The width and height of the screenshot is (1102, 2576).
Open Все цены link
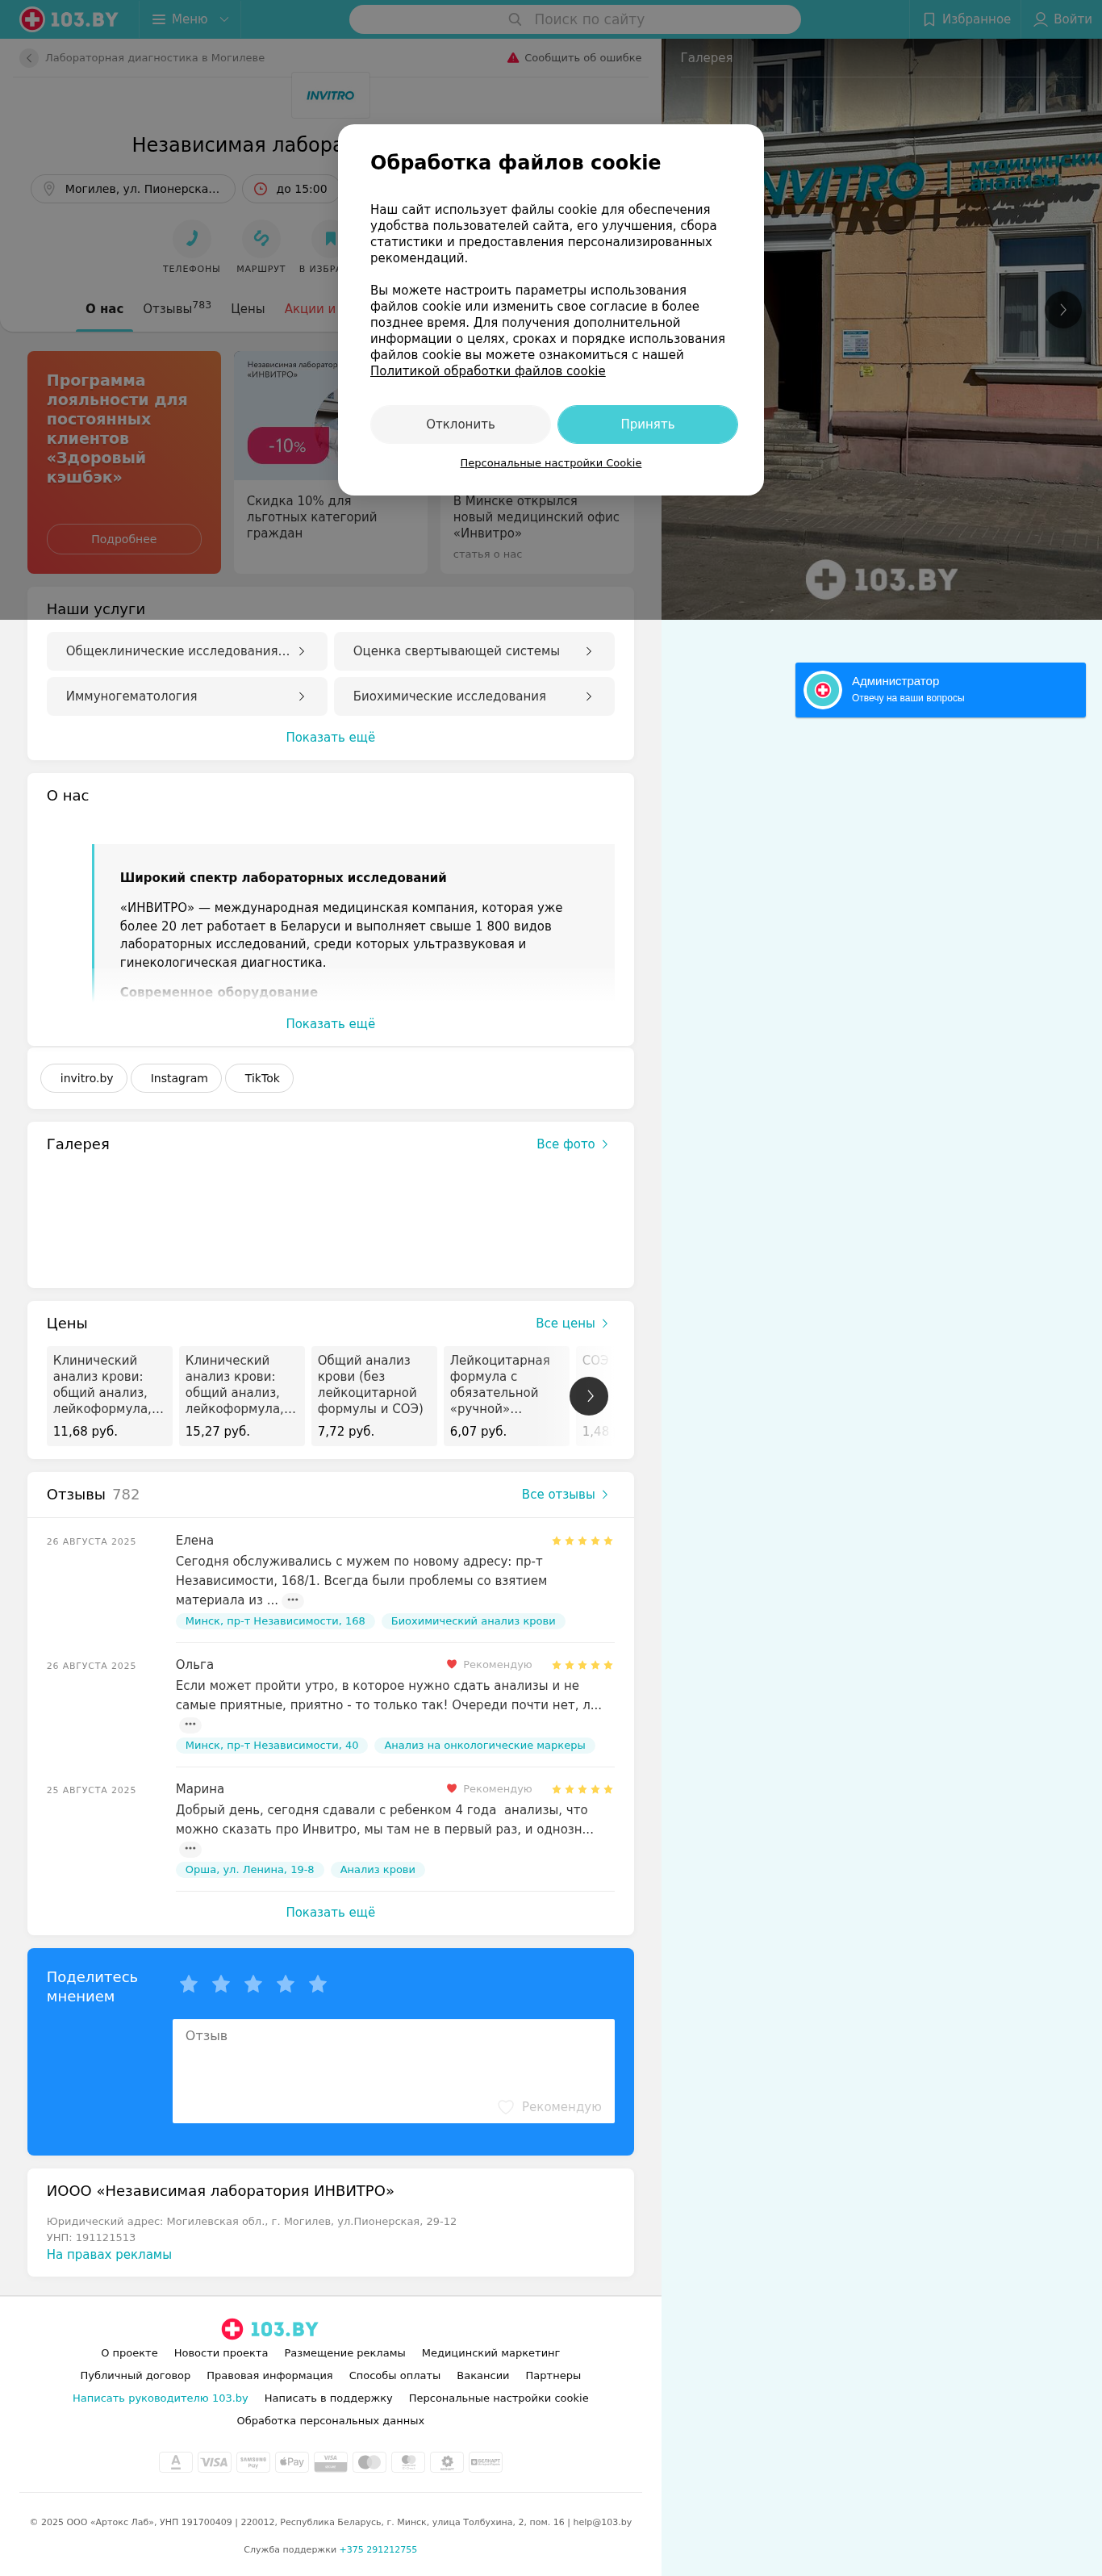(572, 1323)
